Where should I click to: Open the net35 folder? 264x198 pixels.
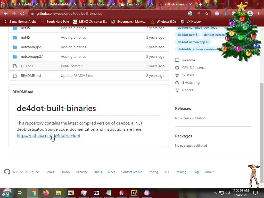point(25,28)
